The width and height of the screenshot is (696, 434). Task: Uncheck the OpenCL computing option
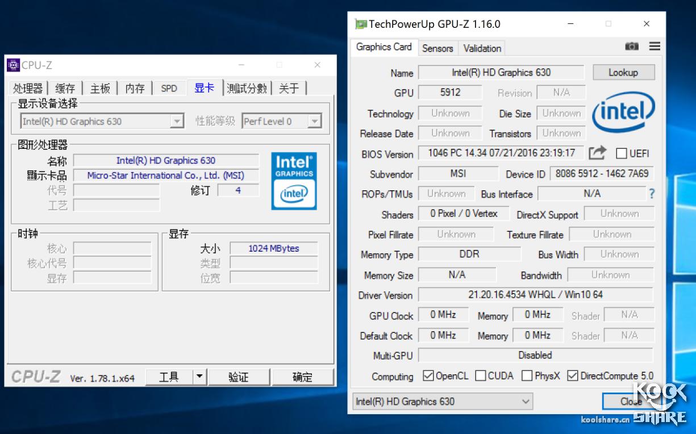pos(428,375)
